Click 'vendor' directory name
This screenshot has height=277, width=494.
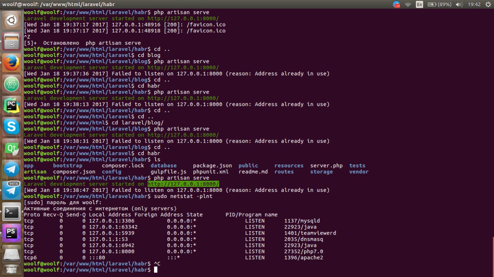coord(359,171)
